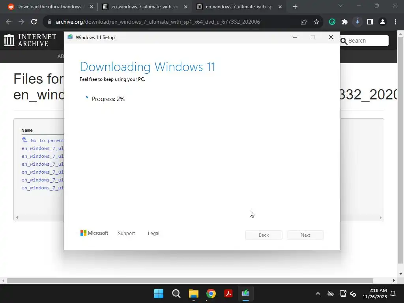Click the Chrome forward arrow
The width and height of the screenshot is (404, 303).
click(x=21, y=22)
